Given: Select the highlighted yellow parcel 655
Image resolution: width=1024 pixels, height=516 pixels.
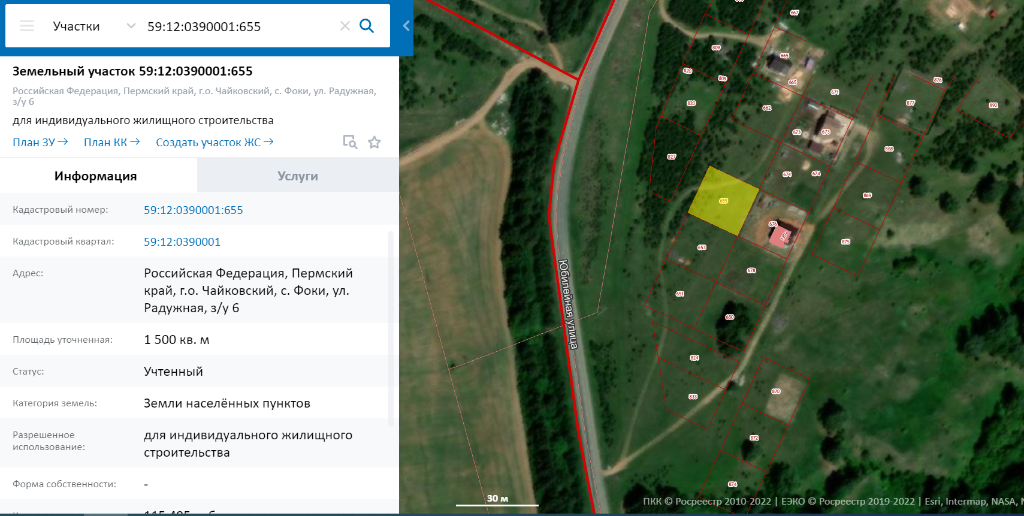Looking at the screenshot, I should pos(723,201).
